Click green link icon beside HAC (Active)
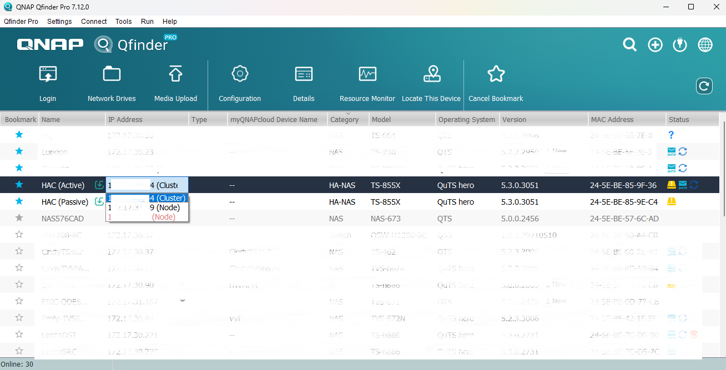 [x=99, y=185]
